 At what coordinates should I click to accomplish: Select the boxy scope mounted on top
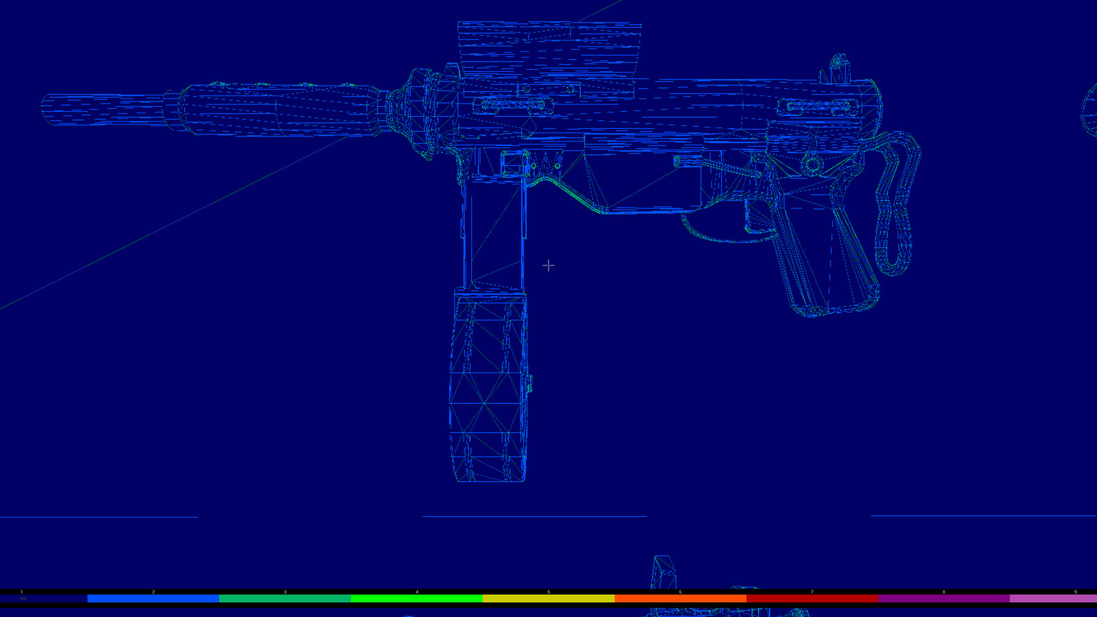pyautogui.click(x=549, y=51)
